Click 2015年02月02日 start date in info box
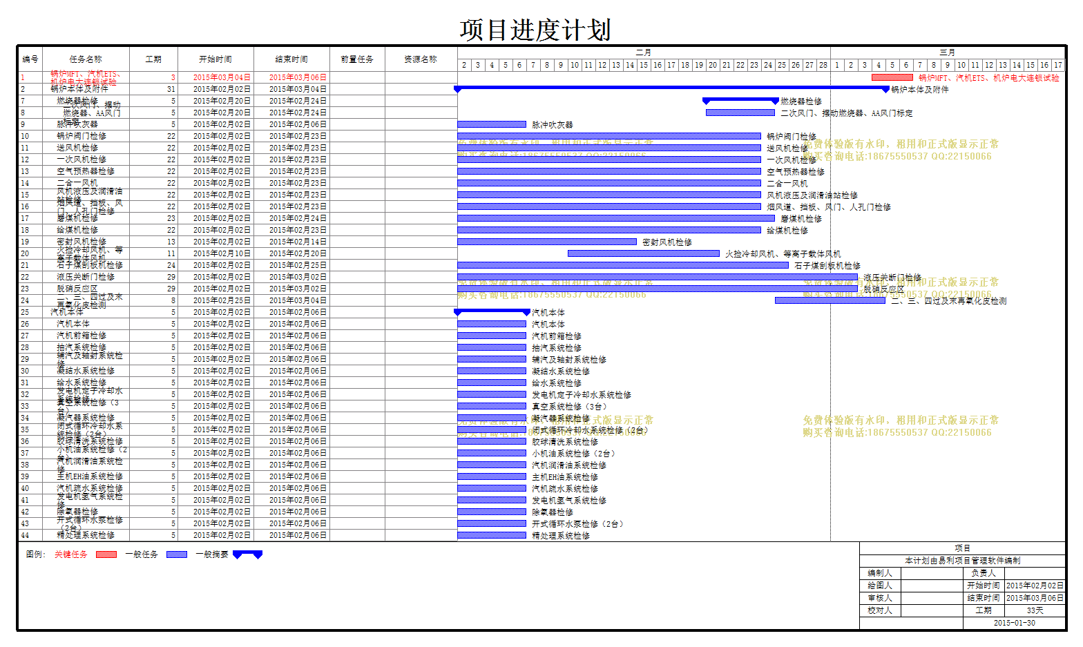The width and height of the screenshot is (1083, 647). 1035,586
